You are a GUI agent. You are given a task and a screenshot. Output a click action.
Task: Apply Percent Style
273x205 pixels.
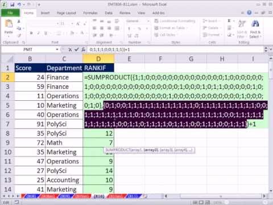(x=139, y=28)
